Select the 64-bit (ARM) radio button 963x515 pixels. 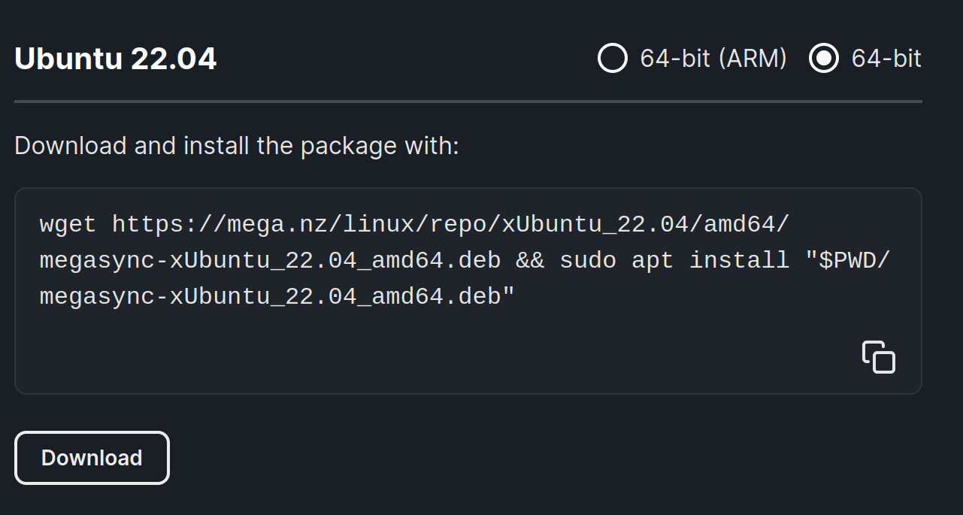coord(613,58)
